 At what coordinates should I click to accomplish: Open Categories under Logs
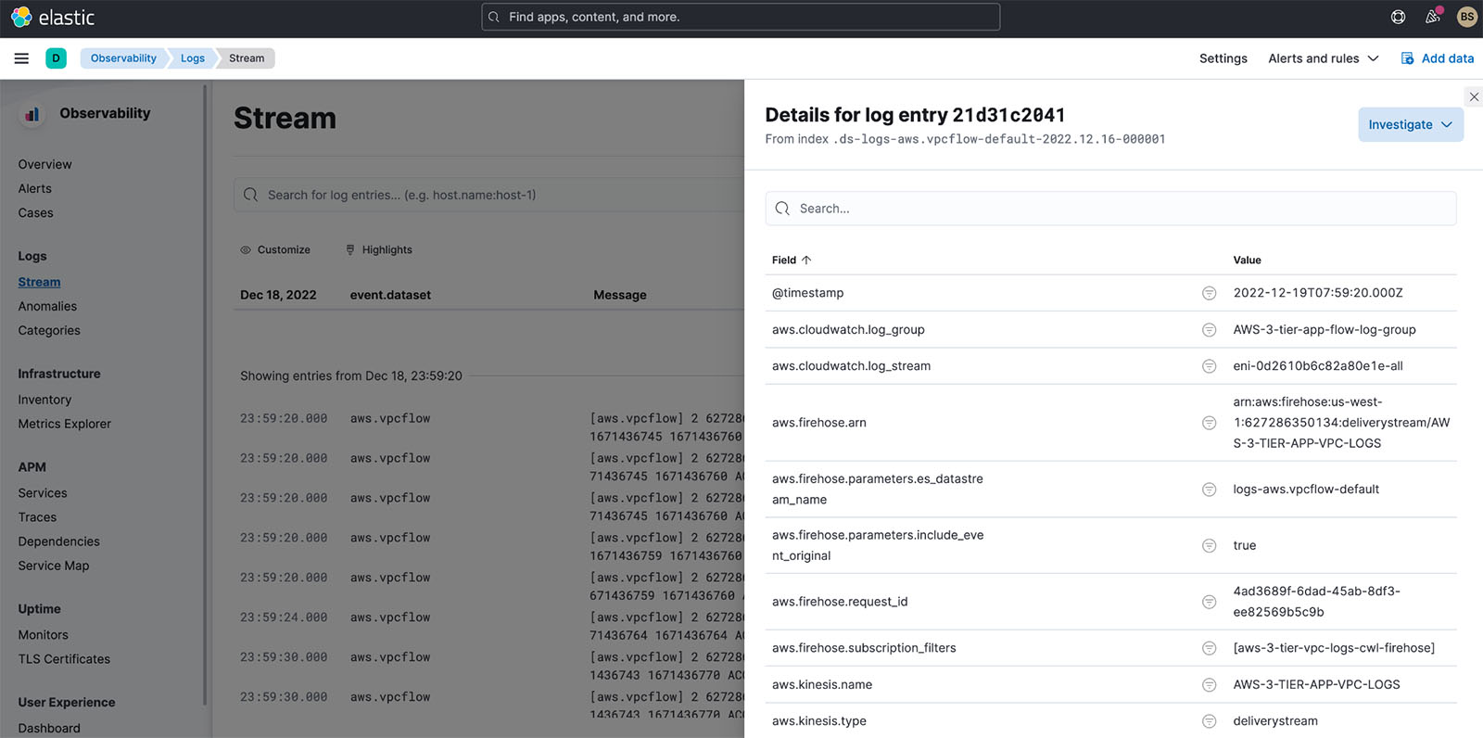(49, 330)
